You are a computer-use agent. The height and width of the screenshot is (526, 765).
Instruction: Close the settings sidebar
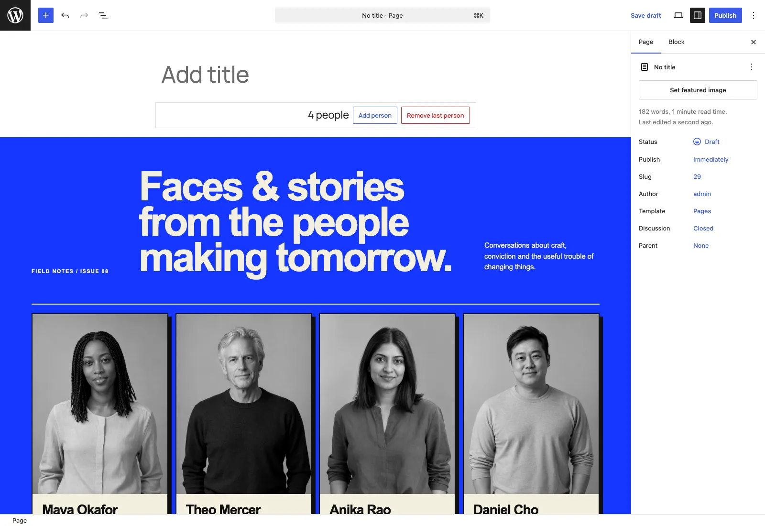click(x=754, y=42)
